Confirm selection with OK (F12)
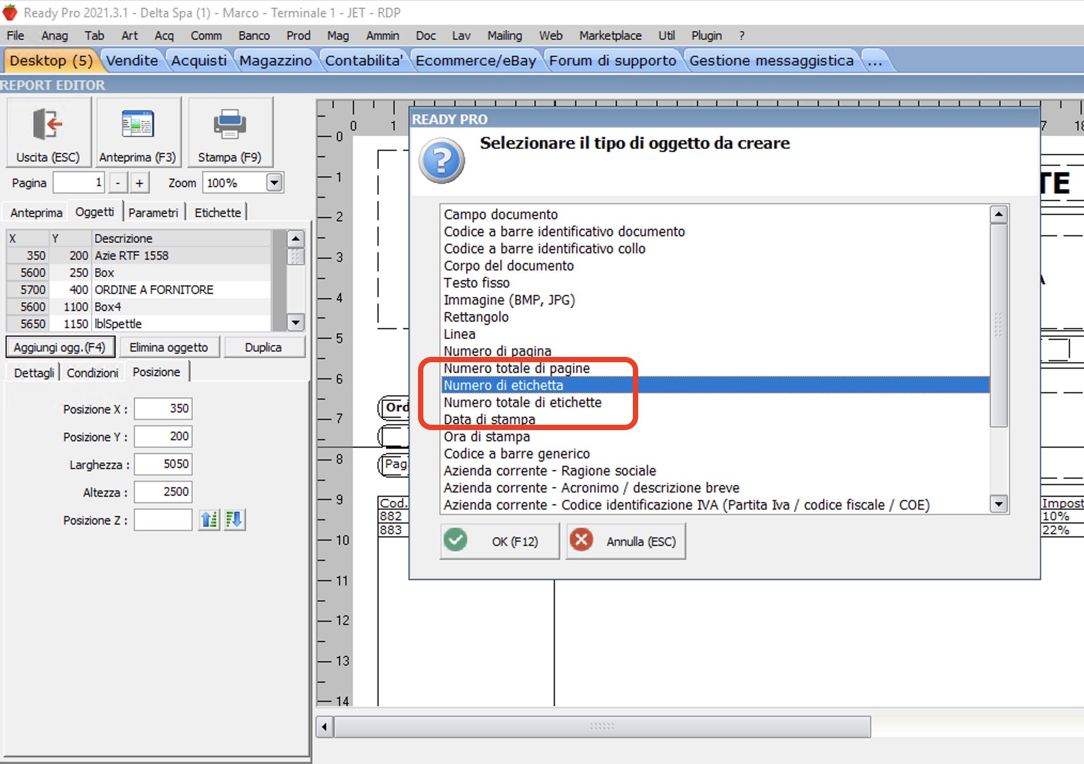 [x=500, y=541]
